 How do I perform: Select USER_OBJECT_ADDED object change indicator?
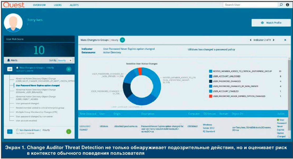[36, 98]
